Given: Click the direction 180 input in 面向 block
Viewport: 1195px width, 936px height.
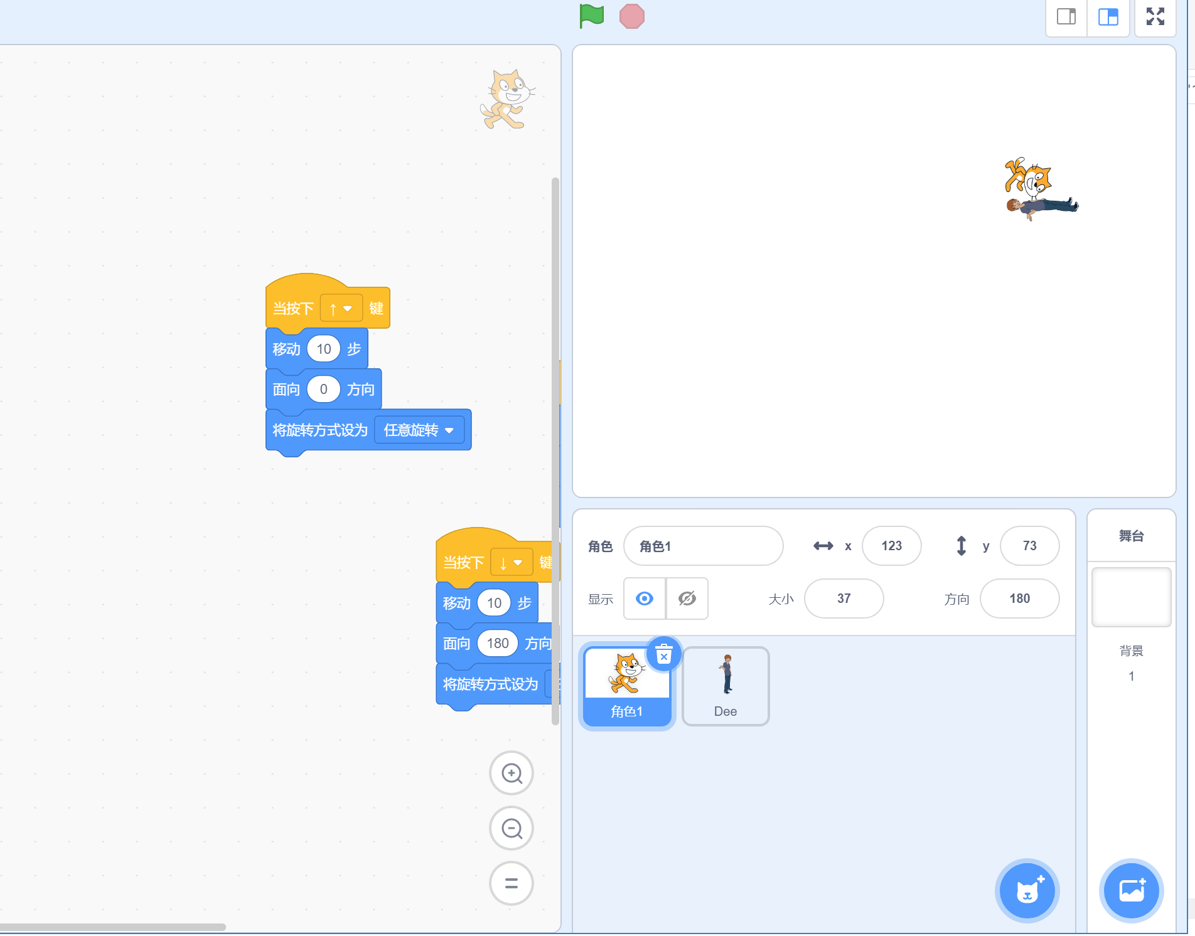Looking at the screenshot, I should (x=498, y=643).
